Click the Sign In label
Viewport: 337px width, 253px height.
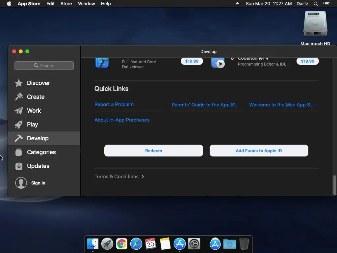[38, 183]
